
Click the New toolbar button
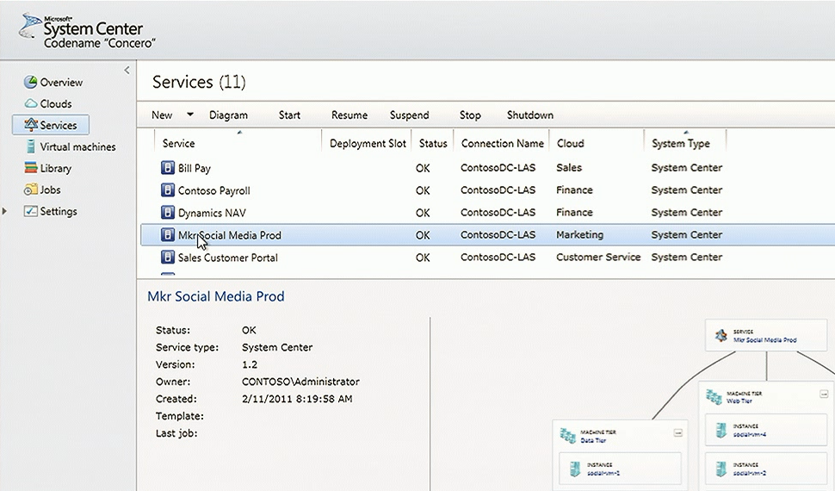(x=162, y=115)
